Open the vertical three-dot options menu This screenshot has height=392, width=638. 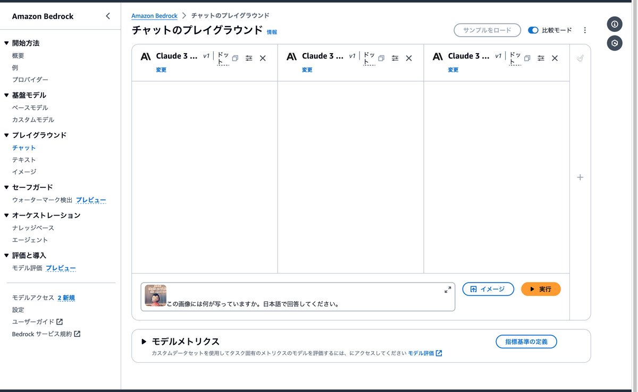585,30
